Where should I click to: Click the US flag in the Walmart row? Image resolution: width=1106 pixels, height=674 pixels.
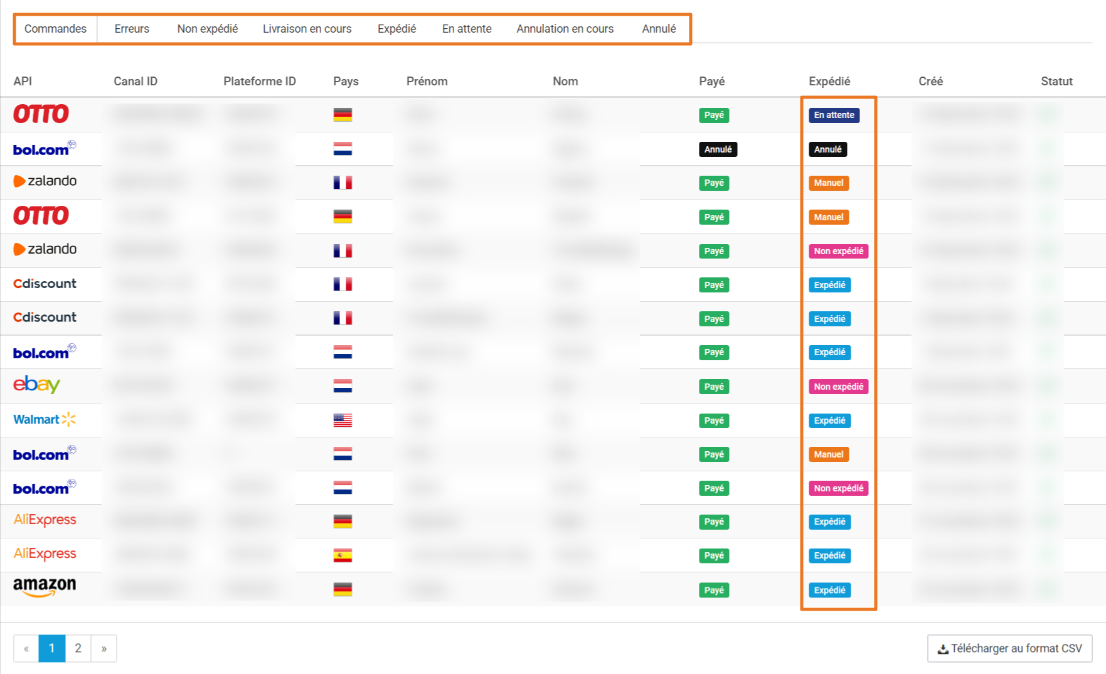click(x=343, y=420)
